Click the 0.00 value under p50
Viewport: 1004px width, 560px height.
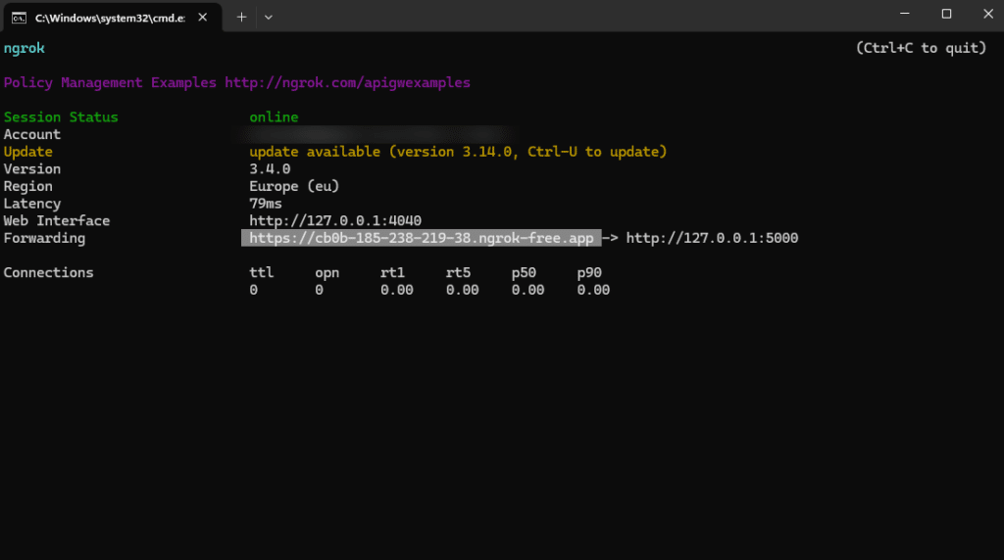(x=527, y=290)
